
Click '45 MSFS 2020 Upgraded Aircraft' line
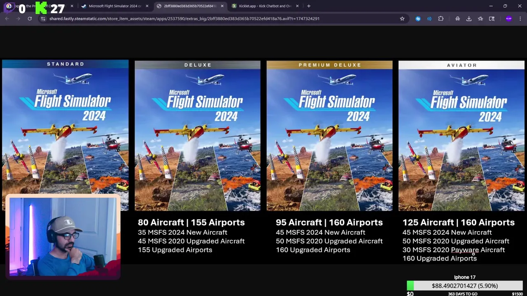click(x=191, y=241)
